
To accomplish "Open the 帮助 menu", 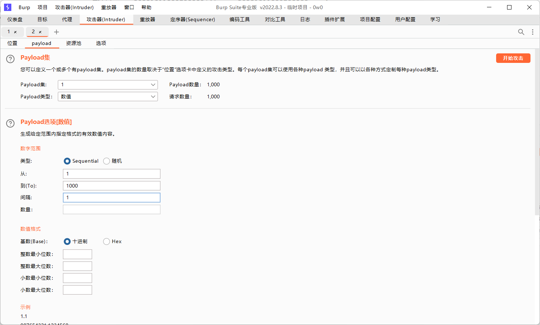I will (146, 7).
